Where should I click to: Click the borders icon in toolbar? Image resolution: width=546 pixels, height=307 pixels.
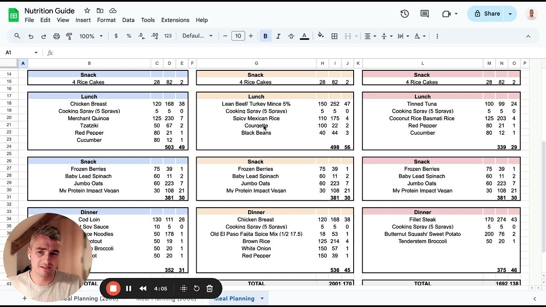point(334,36)
